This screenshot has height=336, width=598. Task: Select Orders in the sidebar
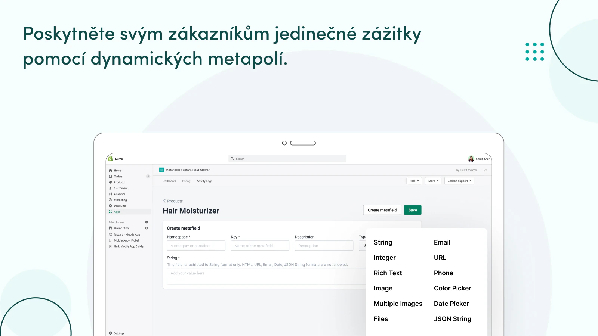click(118, 177)
